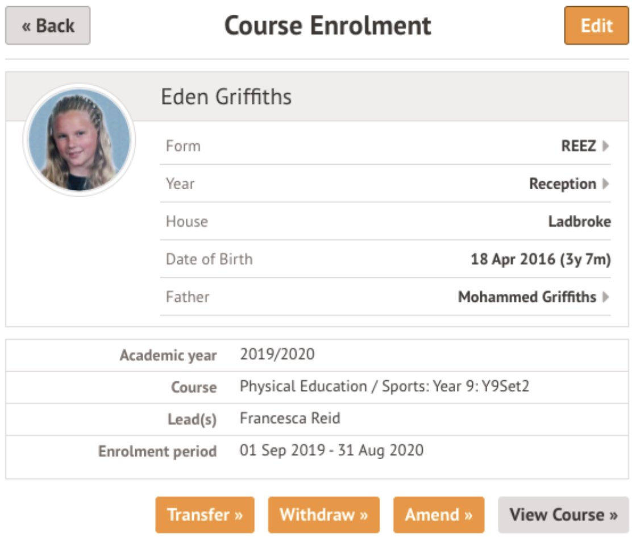Screen dimensions: 632x541
Task: Click the date of birth value
Action: pos(540,259)
